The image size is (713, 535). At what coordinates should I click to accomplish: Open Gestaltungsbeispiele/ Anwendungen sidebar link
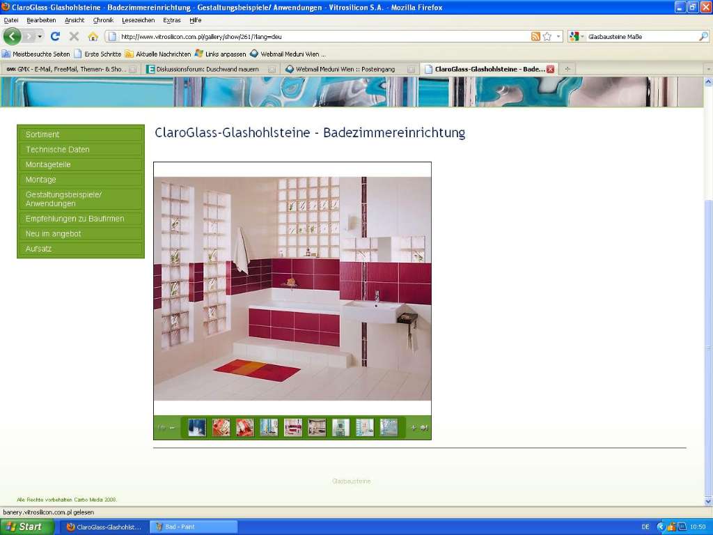pyautogui.click(x=81, y=199)
